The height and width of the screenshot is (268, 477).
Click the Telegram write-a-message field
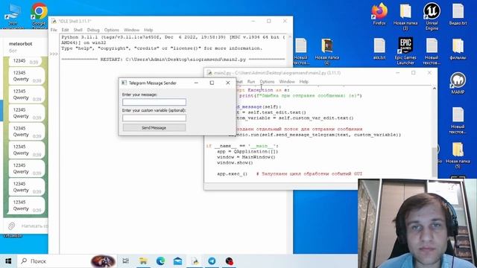(x=34, y=226)
